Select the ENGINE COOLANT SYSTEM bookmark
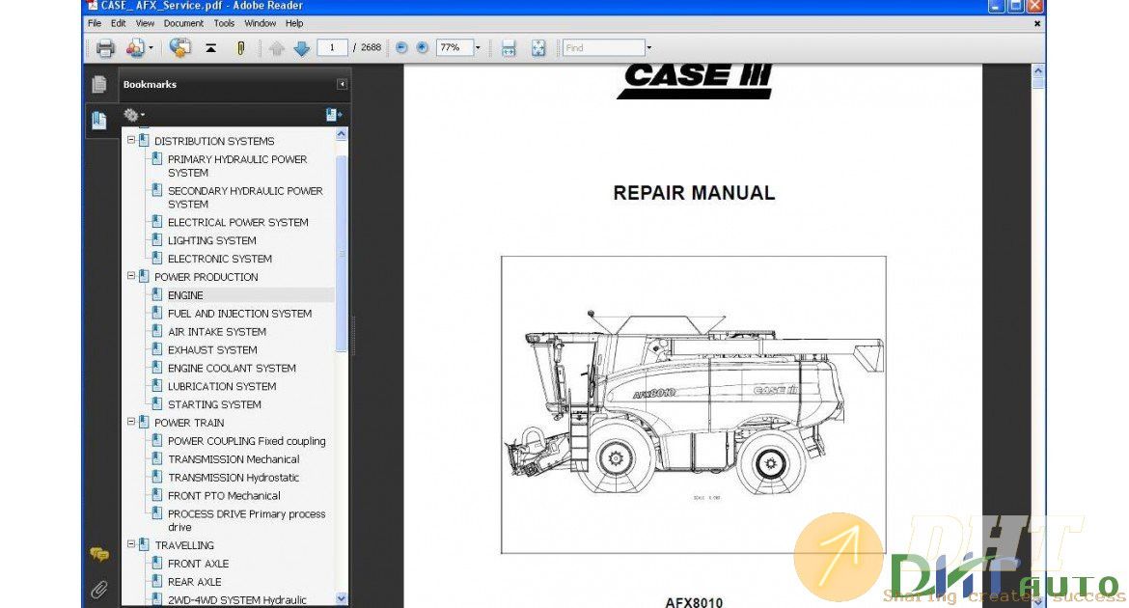 [x=232, y=368]
